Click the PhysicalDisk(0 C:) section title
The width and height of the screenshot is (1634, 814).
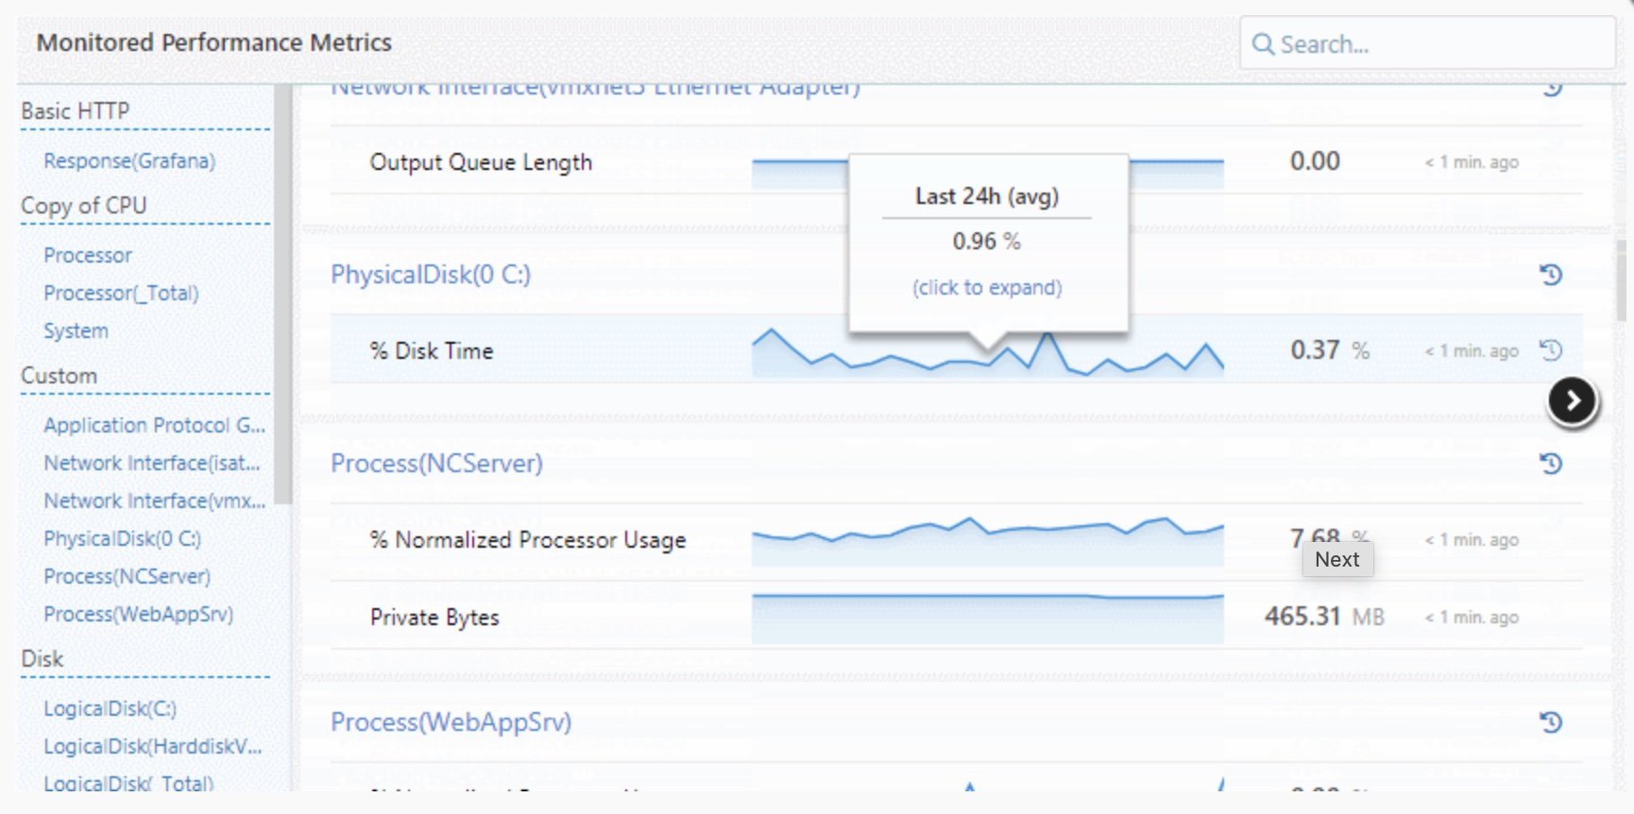[x=431, y=275]
